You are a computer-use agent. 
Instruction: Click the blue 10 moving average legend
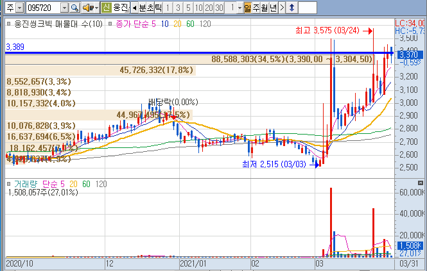[165, 24]
